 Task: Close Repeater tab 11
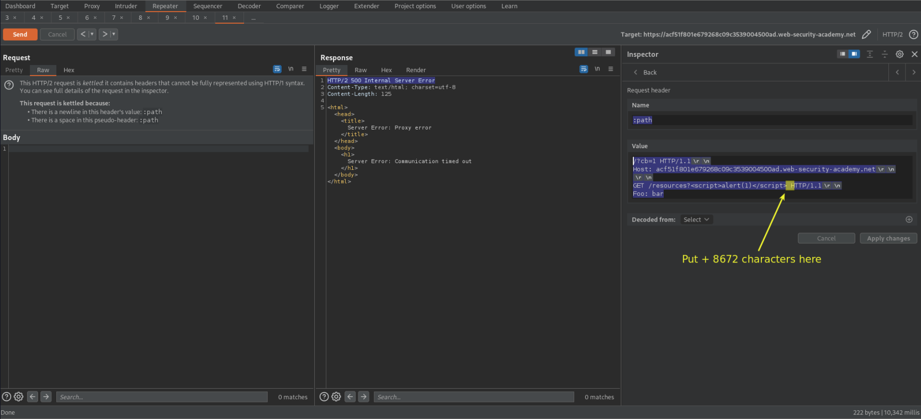click(x=234, y=18)
